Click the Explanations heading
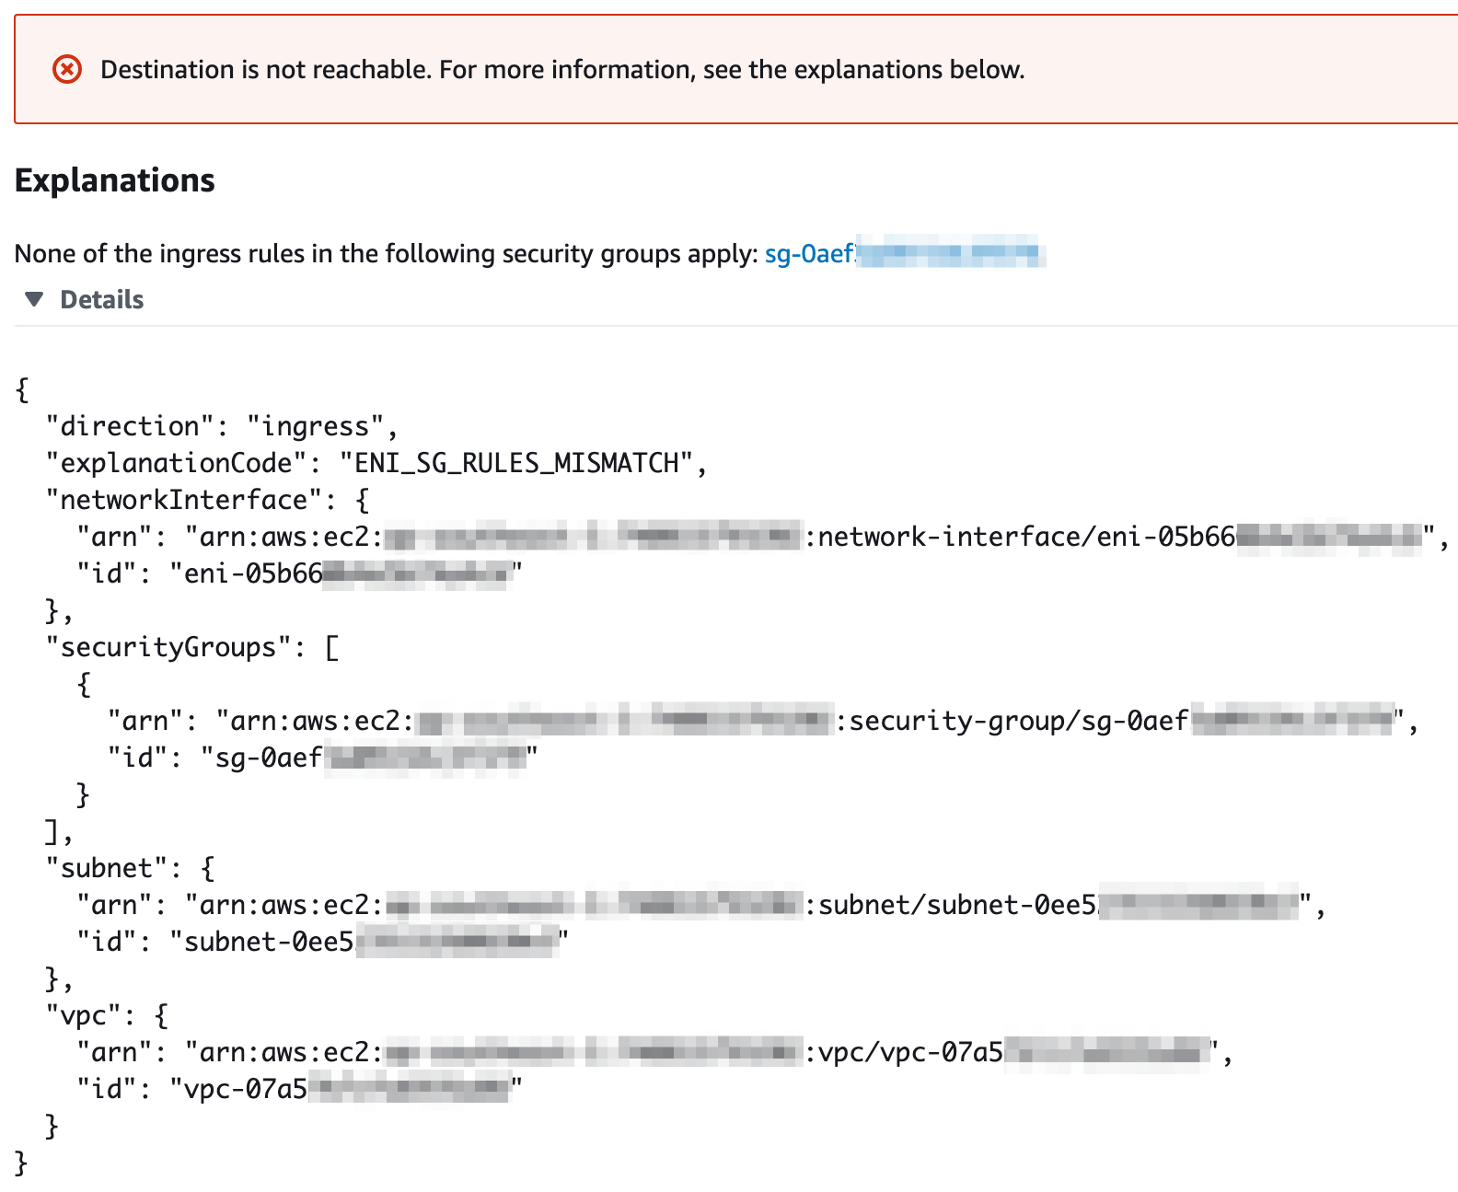 click(114, 180)
